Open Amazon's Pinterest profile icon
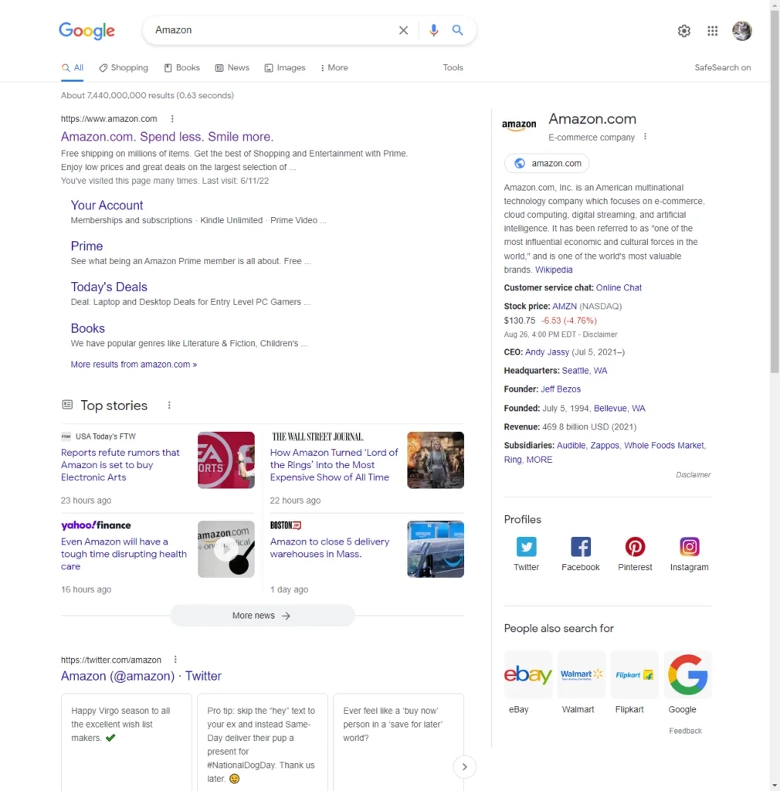 [635, 547]
